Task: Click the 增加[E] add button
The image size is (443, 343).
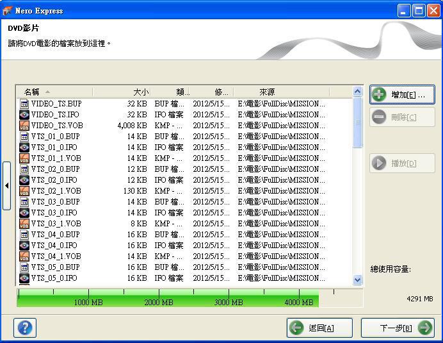Action: pyautogui.click(x=402, y=95)
